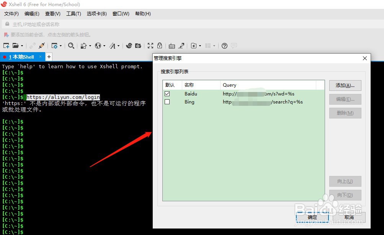Select the Baidu row name

click(191, 94)
